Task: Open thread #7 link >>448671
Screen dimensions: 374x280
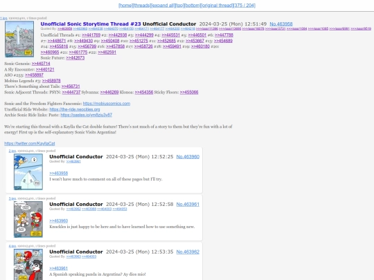Action: 57,41
